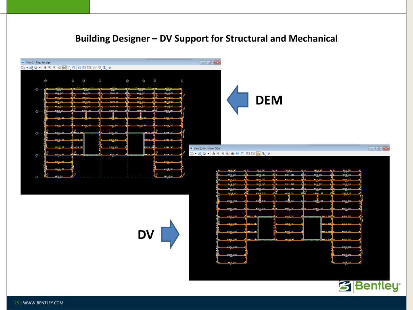The height and width of the screenshot is (310, 413).
Task: Adjust view brightness in the from DDef window
Action: (x=204, y=153)
